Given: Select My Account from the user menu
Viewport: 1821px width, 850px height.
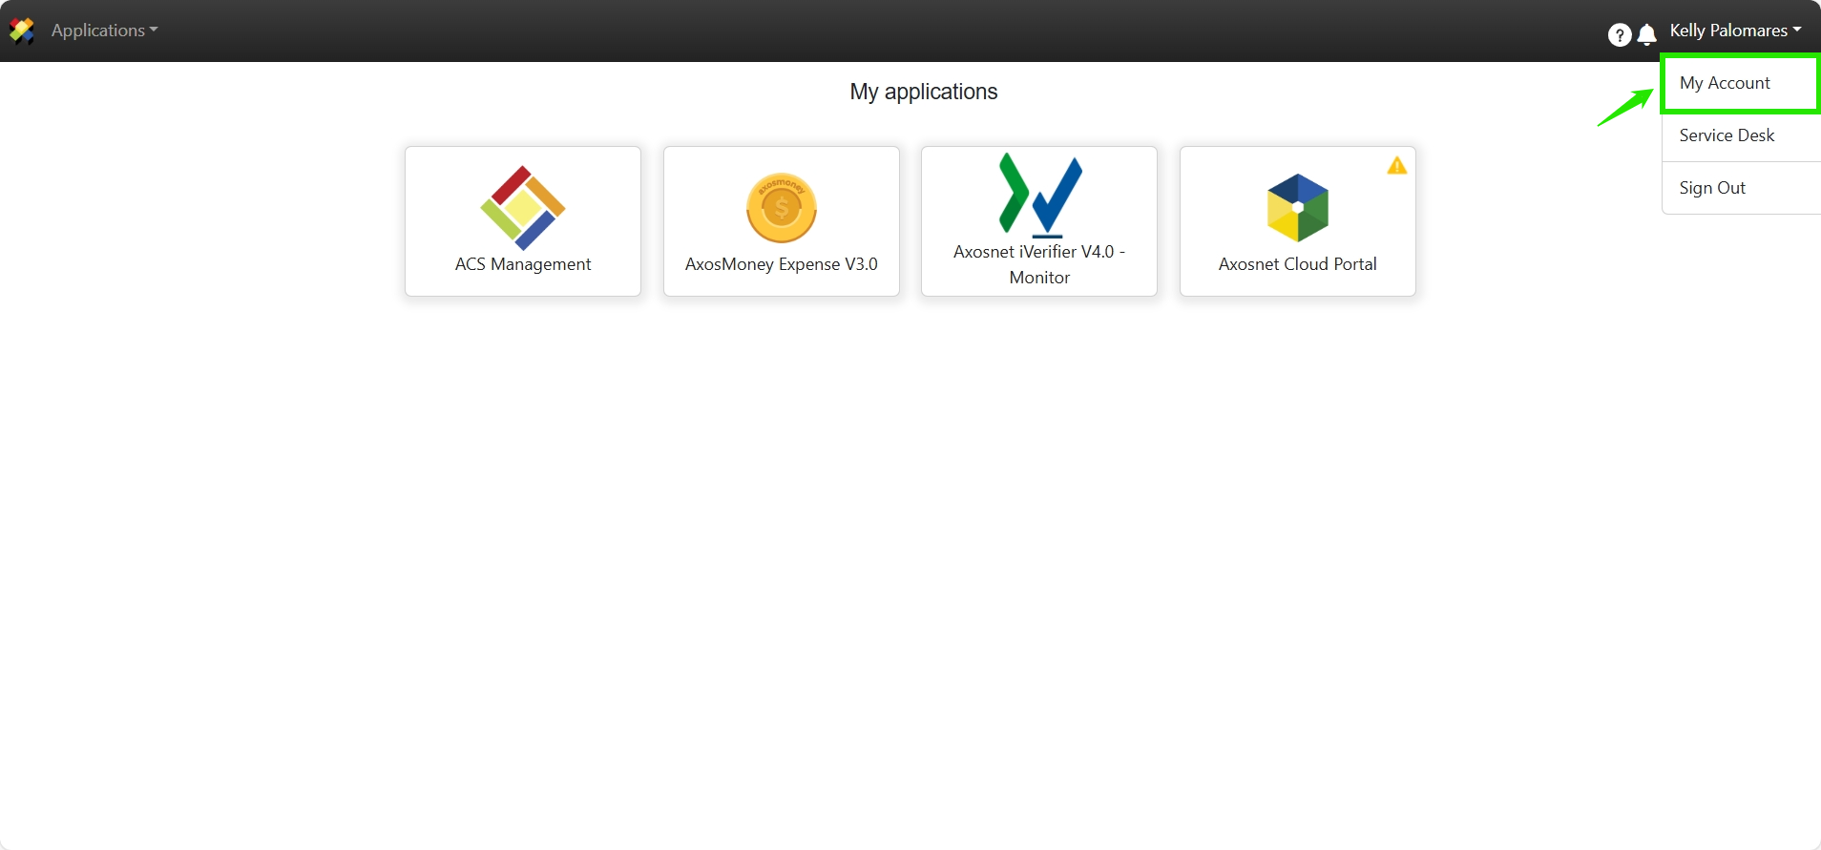Looking at the screenshot, I should click(x=1725, y=83).
